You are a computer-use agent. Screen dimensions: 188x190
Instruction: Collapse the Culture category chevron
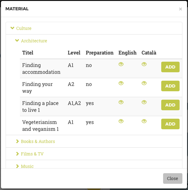[x=12, y=28]
